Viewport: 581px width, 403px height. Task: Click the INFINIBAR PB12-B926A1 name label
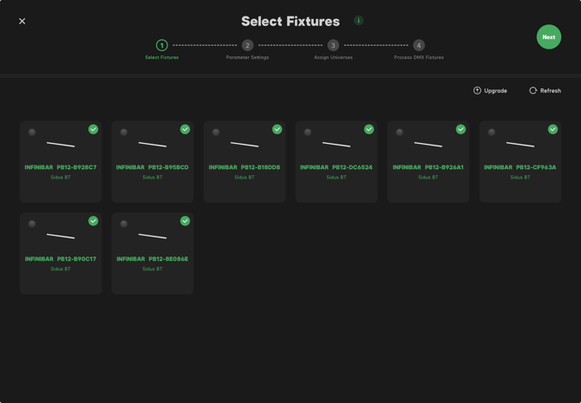pos(428,167)
